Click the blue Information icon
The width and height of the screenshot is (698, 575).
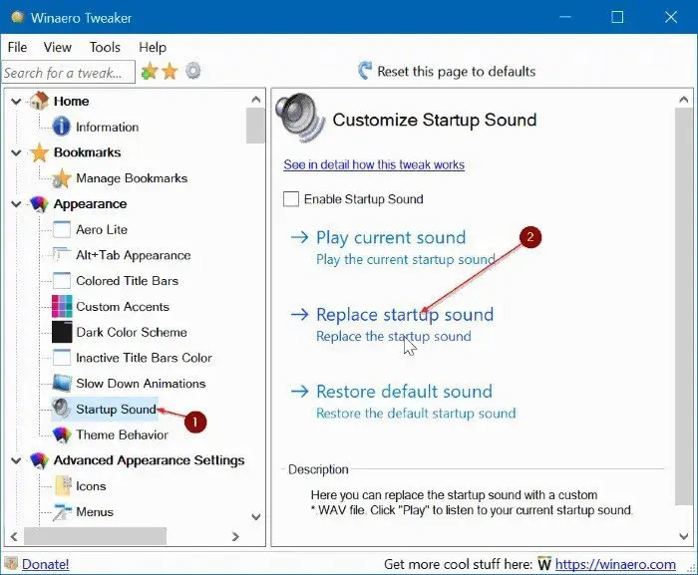(62, 127)
